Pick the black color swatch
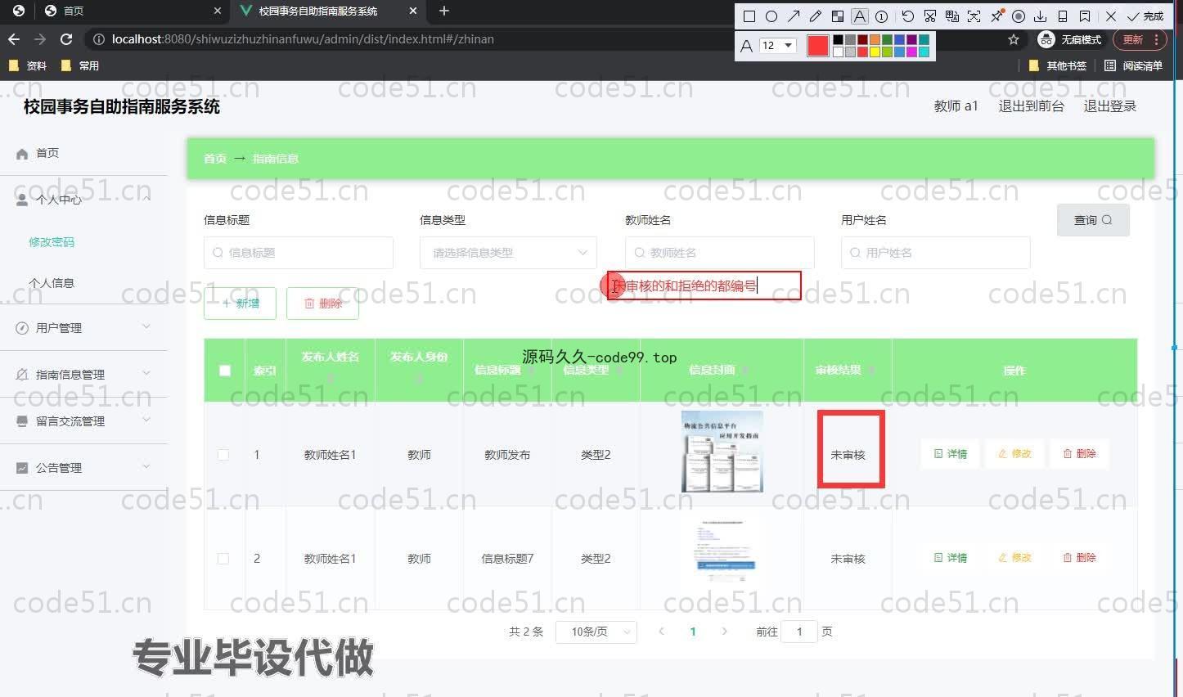This screenshot has width=1183, height=697. tap(838, 39)
